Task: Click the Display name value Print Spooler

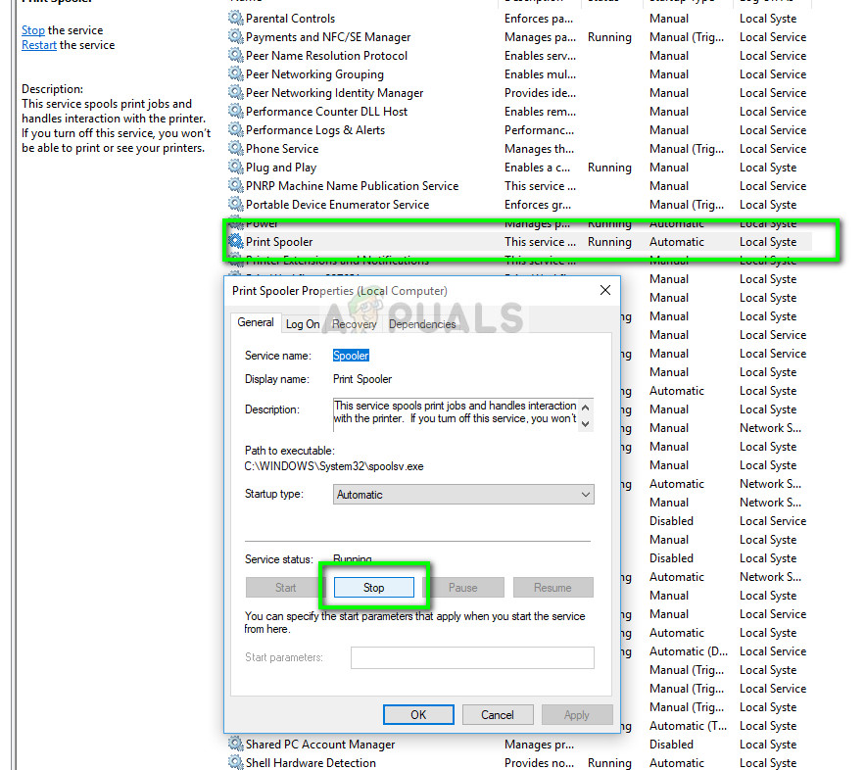Action: click(362, 379)
